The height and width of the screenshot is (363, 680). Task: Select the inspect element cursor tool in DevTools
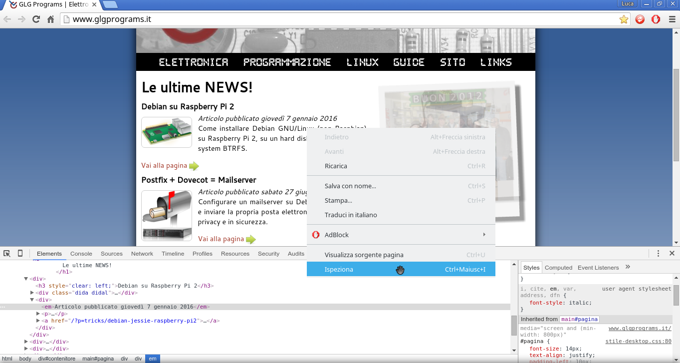(7, 254)
